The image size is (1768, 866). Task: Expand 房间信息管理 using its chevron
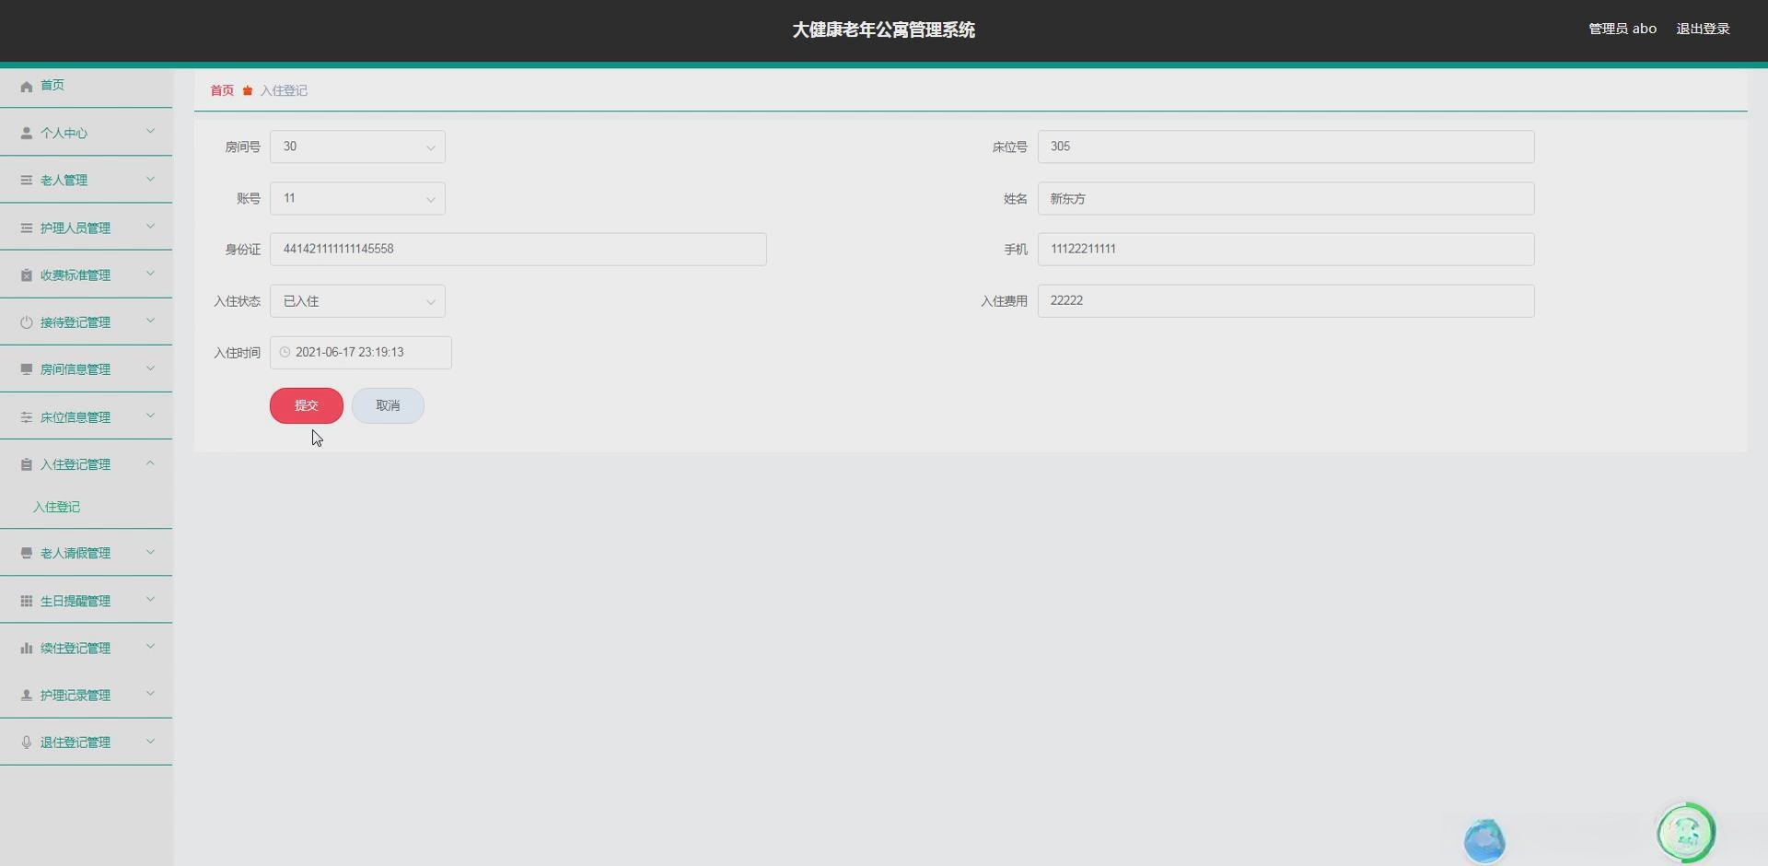[150, 369]
